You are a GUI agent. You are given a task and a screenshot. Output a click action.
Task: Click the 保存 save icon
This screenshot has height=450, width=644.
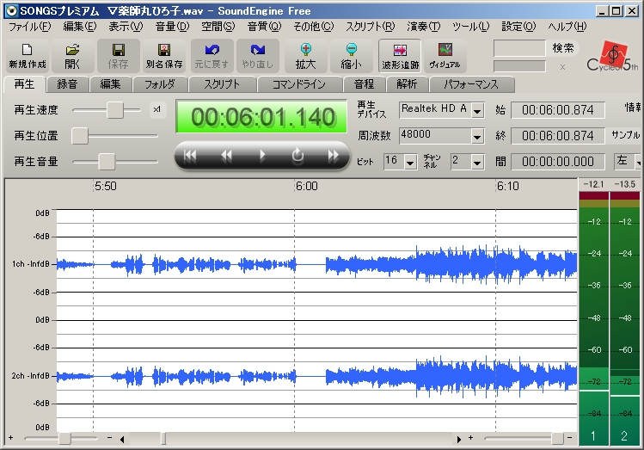119,55
